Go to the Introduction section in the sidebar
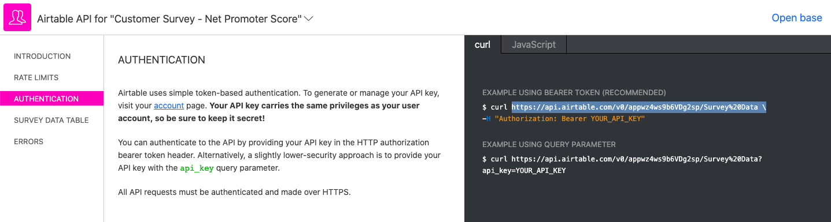The width and height of the screenshot is (831, 222). pyautogui.click(x=42, y=56)
